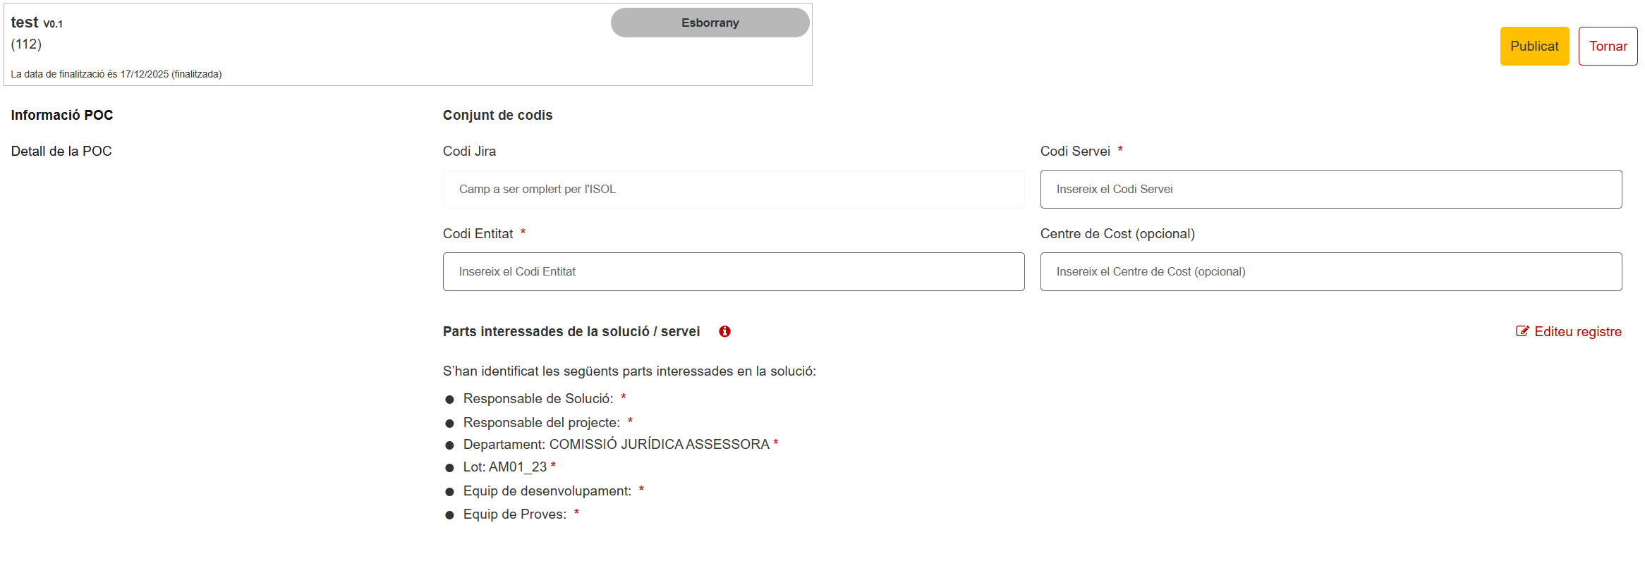The image size is (1645, 580).
Task: Click into the Codi Entitat field
Action: 733,271
